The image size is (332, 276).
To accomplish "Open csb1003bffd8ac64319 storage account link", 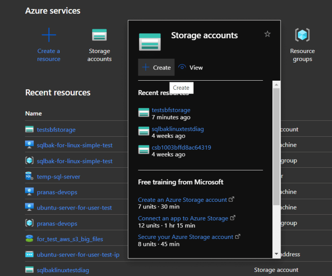I will coord(181,147).
